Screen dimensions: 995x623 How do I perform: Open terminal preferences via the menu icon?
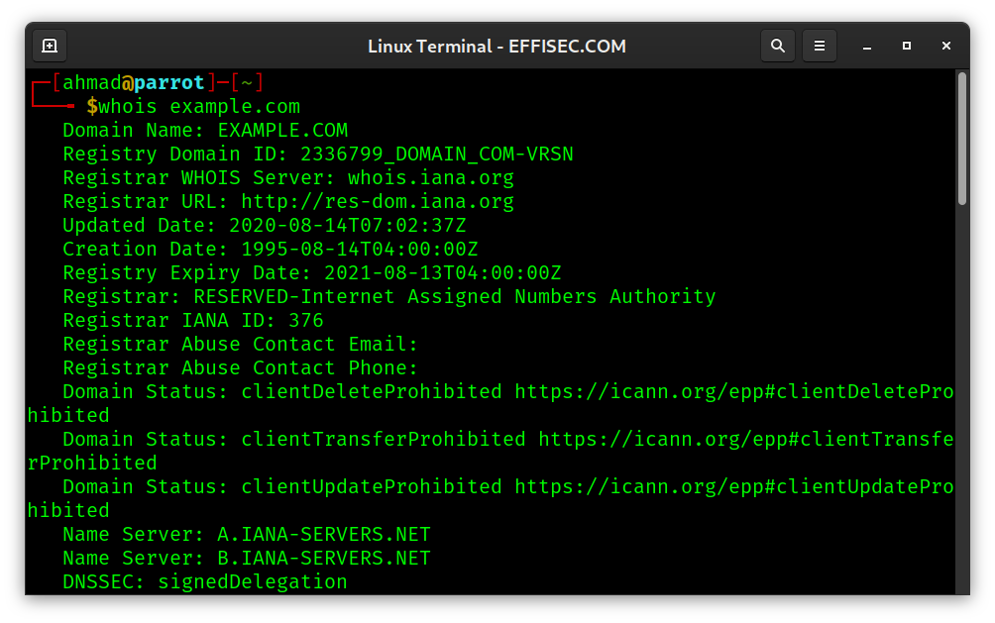click(x=819, y=46)
